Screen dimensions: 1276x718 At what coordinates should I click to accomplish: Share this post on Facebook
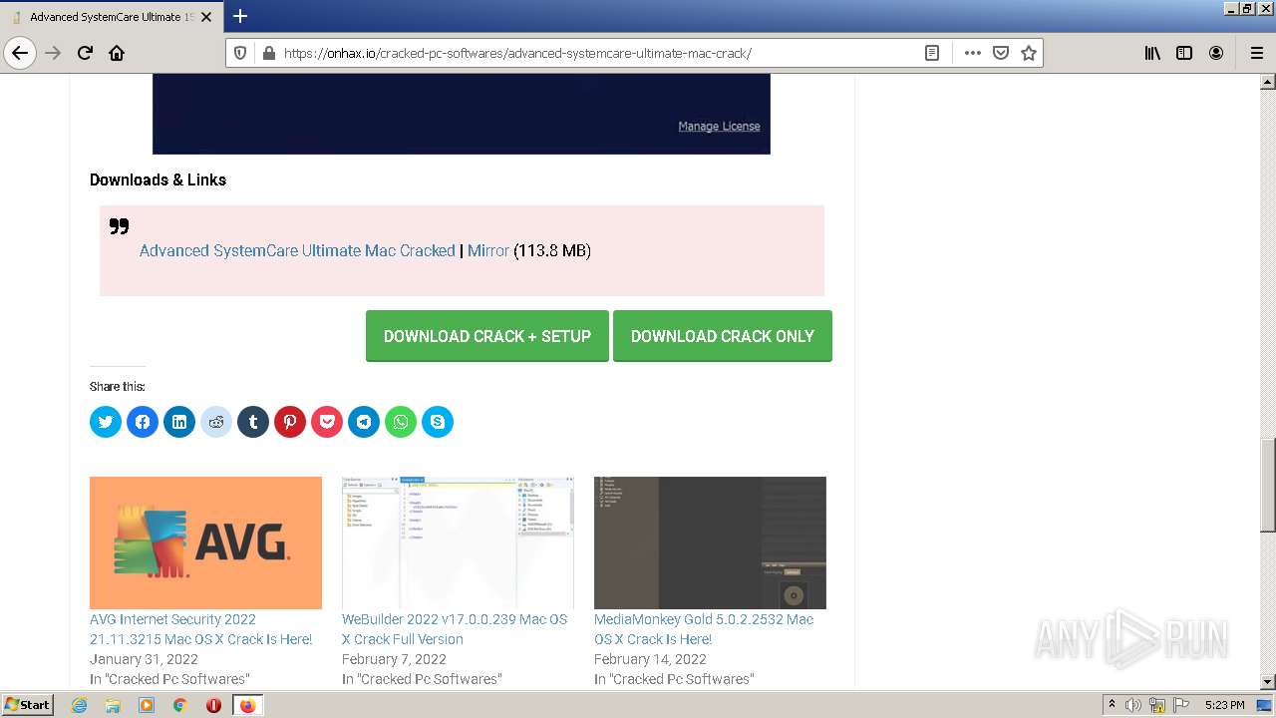(143, 422)
